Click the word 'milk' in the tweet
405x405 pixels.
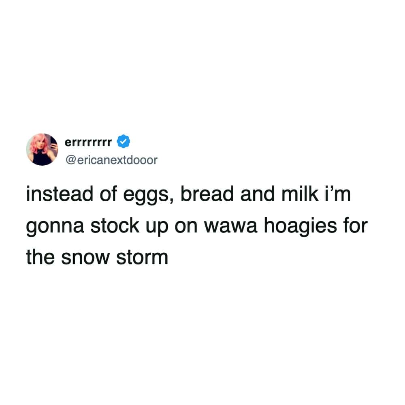pyautogui.click(x=300, y=194)
